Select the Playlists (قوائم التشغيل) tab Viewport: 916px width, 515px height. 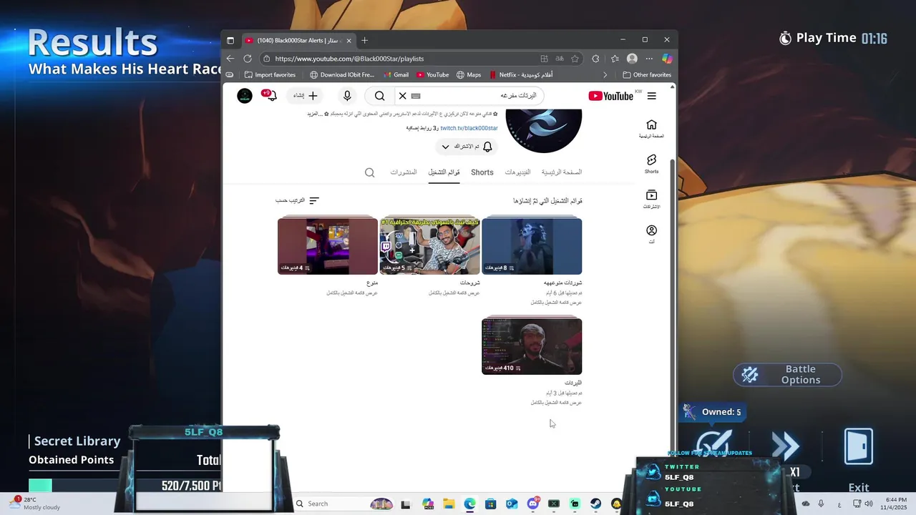(x=444, y=172)
